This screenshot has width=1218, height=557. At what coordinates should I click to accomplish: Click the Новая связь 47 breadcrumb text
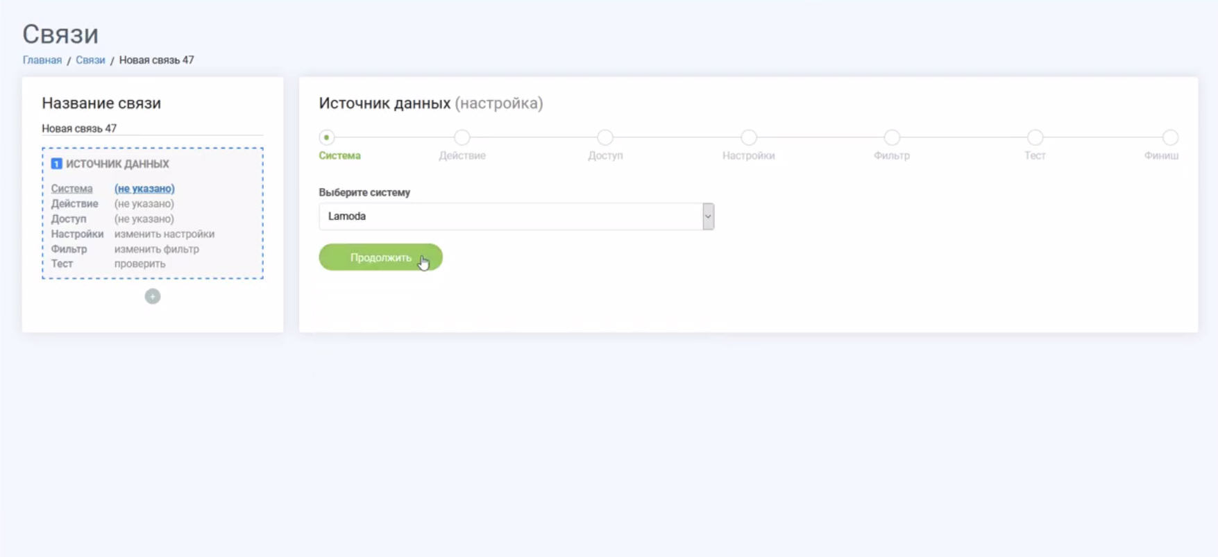156,60
